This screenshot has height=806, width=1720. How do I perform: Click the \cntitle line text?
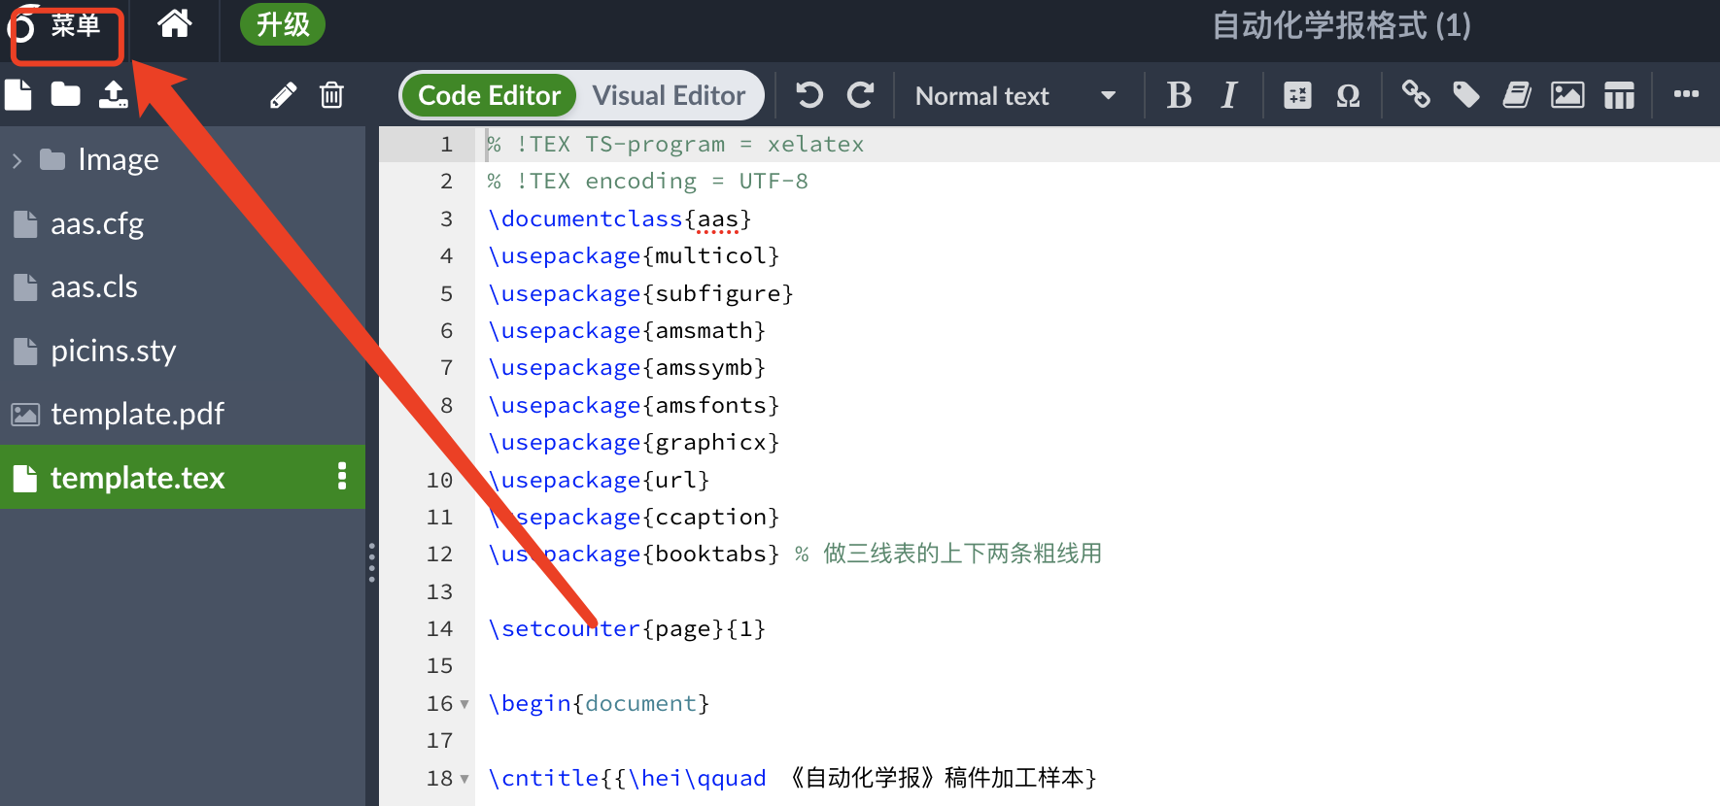point(793,779)
